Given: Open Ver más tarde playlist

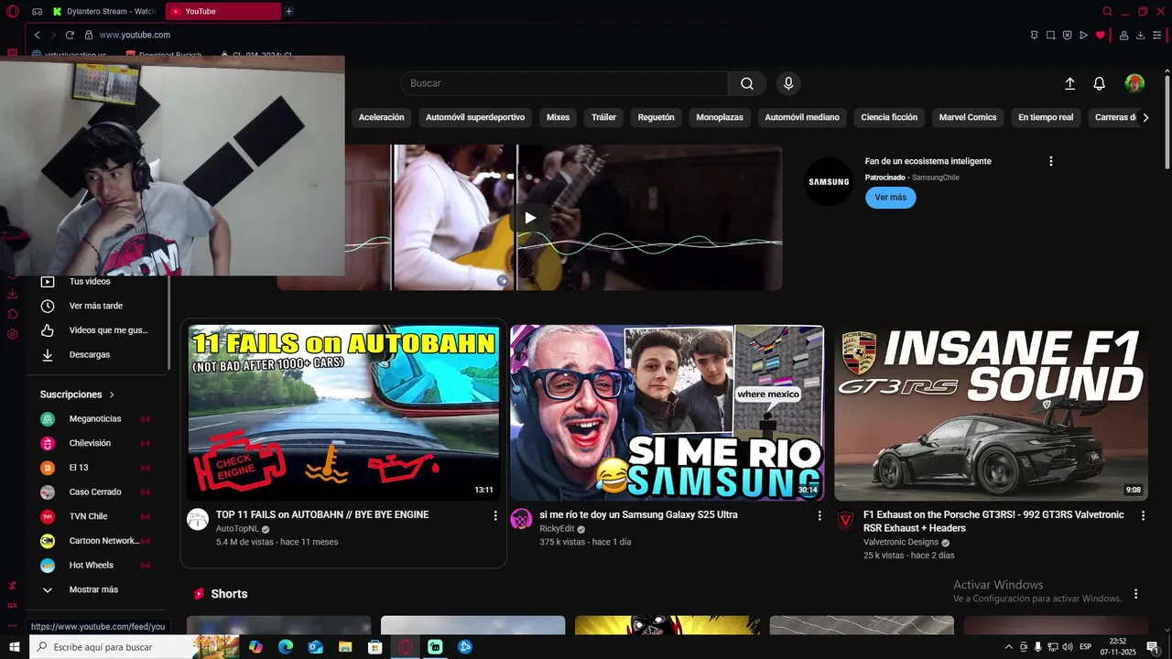Looking at the screenshot, I should pos(96,306).
